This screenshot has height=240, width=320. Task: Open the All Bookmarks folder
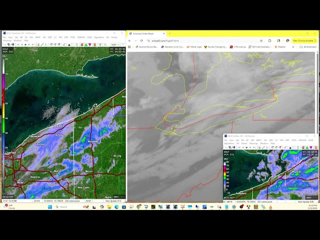point(308,46)
